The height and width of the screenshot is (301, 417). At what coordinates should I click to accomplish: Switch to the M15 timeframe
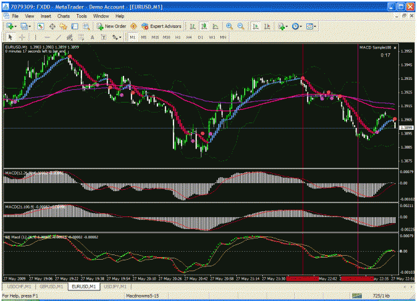(x=155, y=37)
